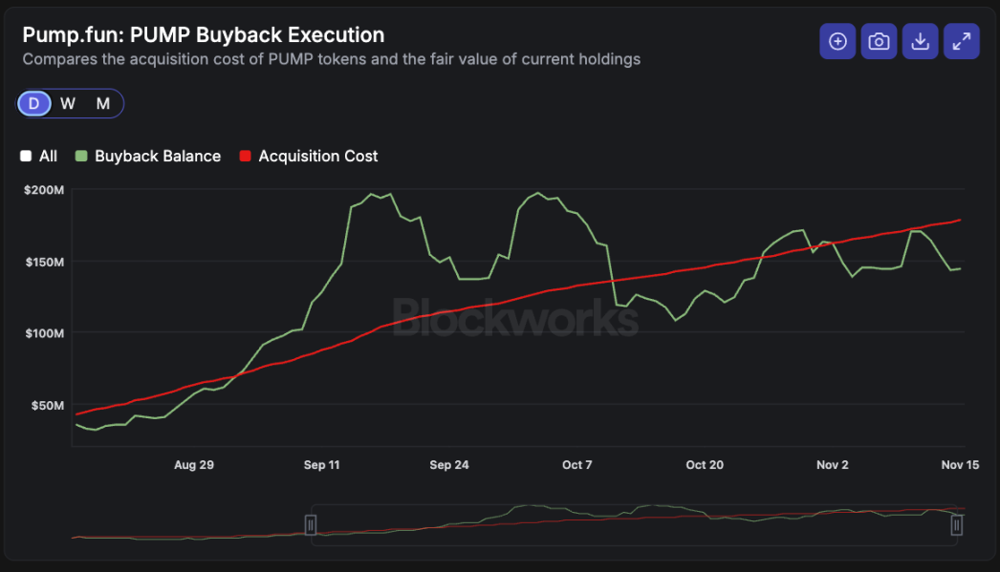Image resolution: width=1000 pixels, height=572 pixels.
Task: Click the right range slider handle
Action: 956,524
